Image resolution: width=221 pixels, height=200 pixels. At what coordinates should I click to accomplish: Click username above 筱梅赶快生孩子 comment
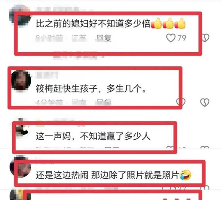[x=46, y=75]
